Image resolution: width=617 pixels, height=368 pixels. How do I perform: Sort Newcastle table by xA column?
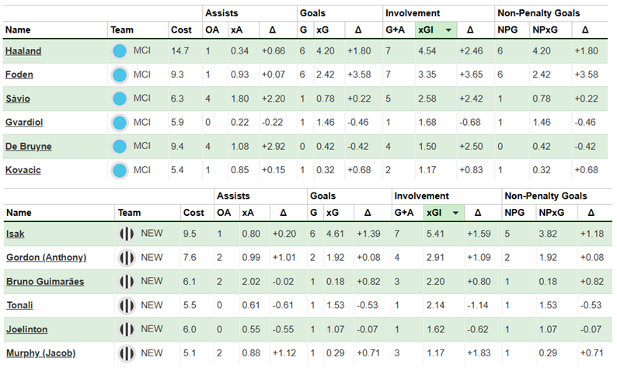248,213
